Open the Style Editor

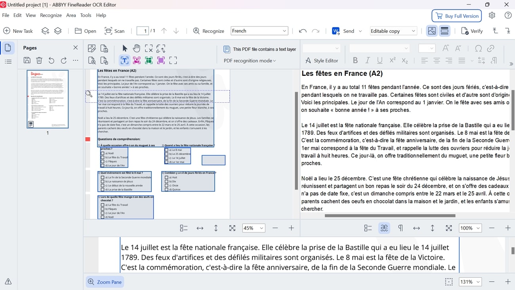321,60
